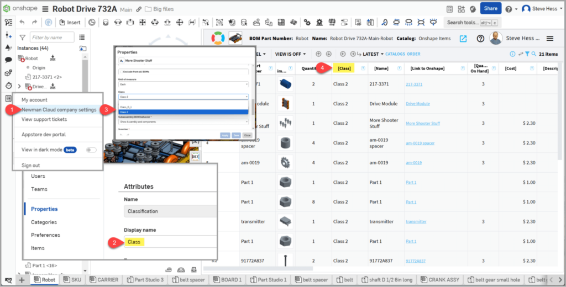The height and width of the screenshot is (287, 566).
Task: Open Categories in company settings sidebar
Action: (44, 222)
